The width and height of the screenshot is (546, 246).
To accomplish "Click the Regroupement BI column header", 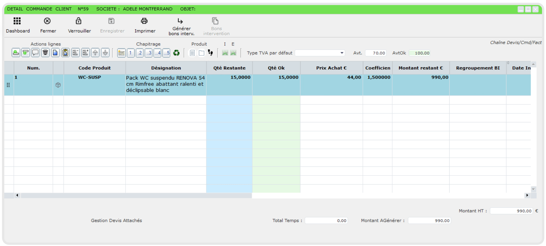I will pos(478,68).
